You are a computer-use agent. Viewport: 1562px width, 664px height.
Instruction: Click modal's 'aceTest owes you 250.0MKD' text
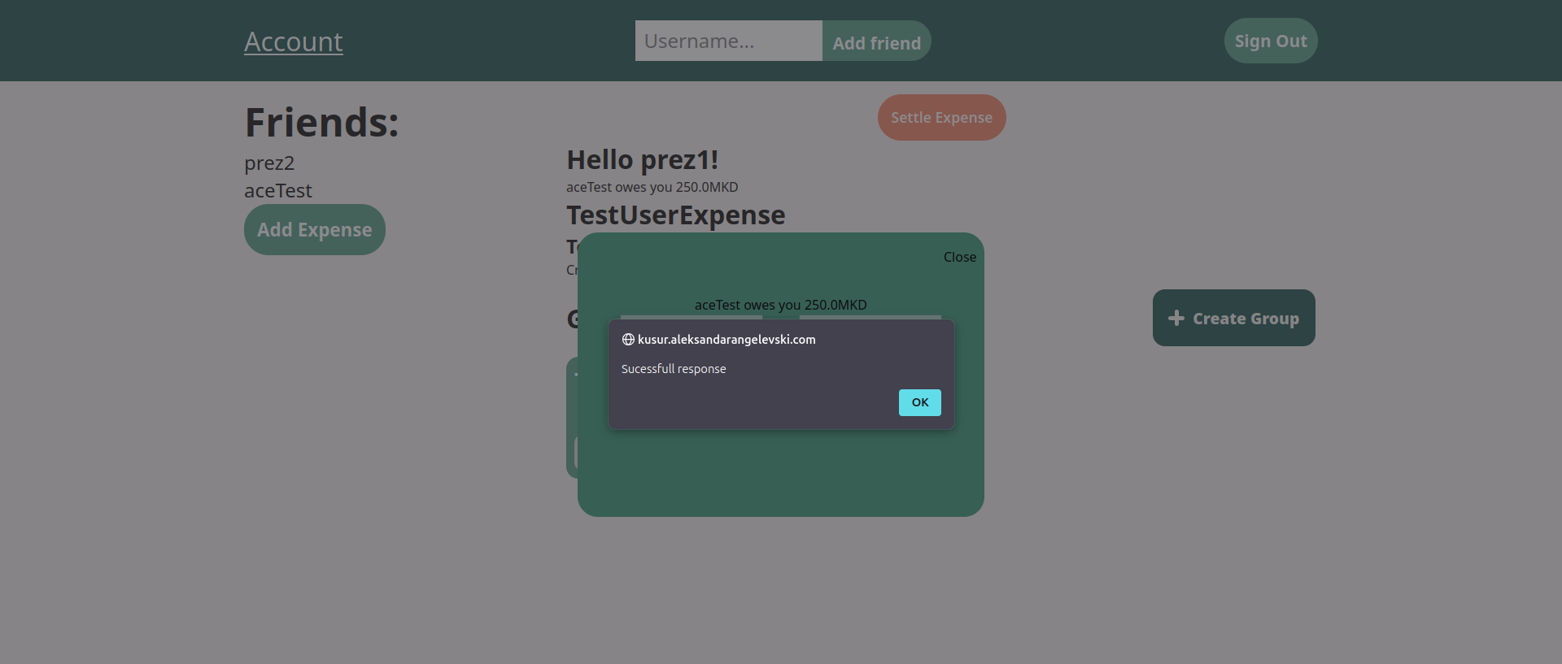click(780, 305)
